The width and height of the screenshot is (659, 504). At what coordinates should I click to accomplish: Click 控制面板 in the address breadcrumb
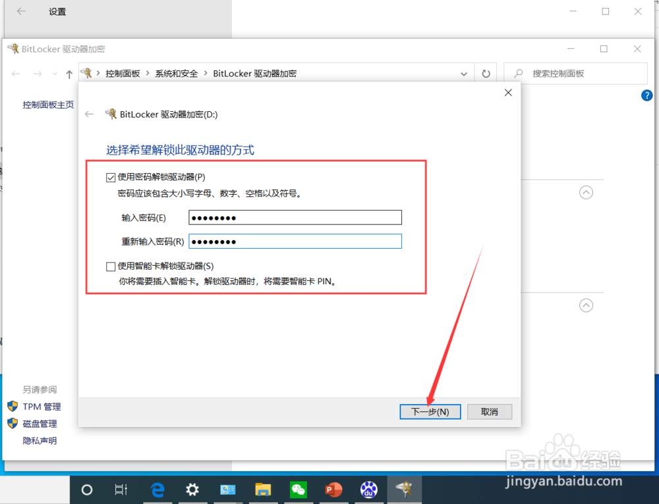click(123, 74)
